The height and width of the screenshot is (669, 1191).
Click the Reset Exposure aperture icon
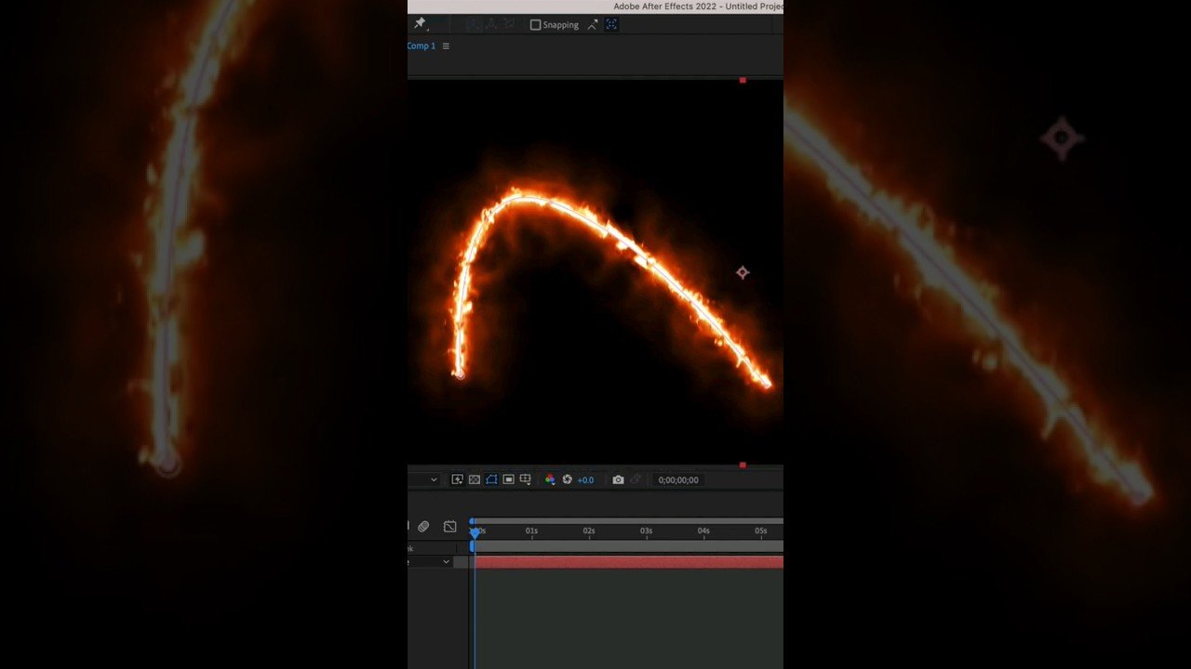point(567,479)
